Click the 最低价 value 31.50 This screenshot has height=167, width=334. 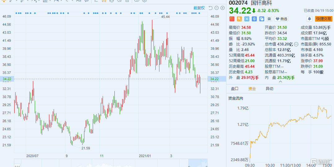246,33
